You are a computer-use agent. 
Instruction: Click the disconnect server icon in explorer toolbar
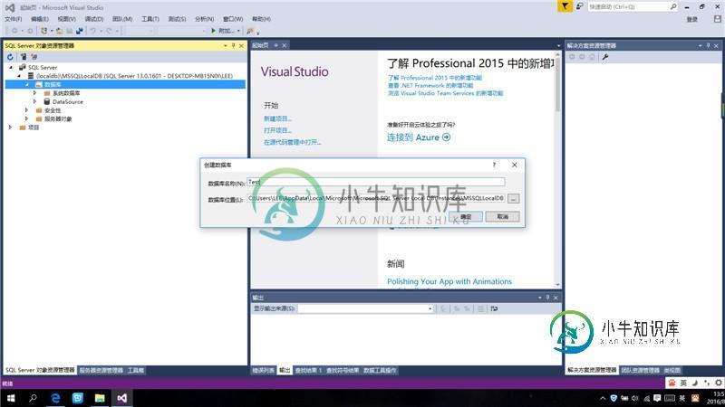click(x=34, y=57)
